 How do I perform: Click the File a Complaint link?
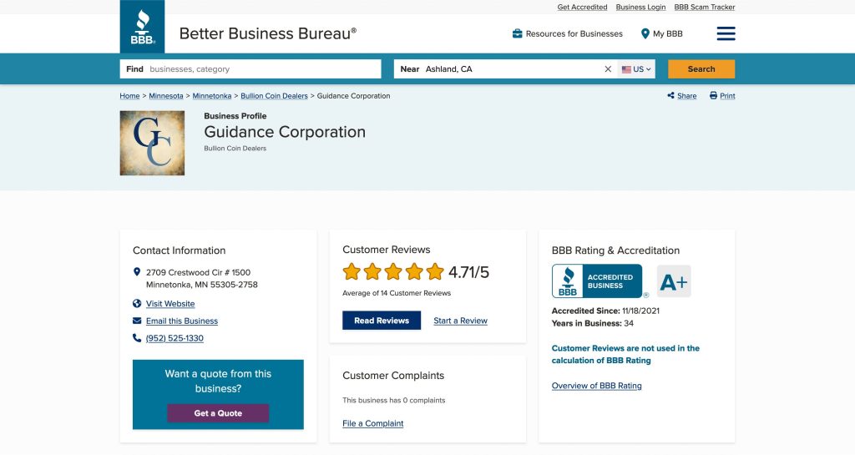(372, 423)
